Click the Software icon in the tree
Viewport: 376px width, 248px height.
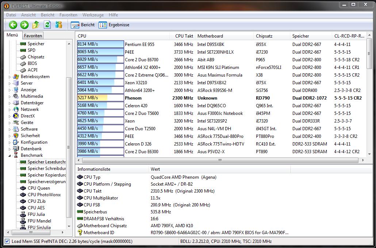(16, 129)
